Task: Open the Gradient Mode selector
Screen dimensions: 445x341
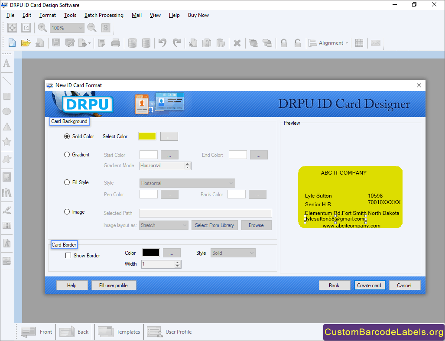Action: point(166,166)
